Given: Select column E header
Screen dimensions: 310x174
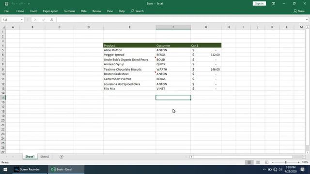Looking at the screenshot, I should 129,27.
